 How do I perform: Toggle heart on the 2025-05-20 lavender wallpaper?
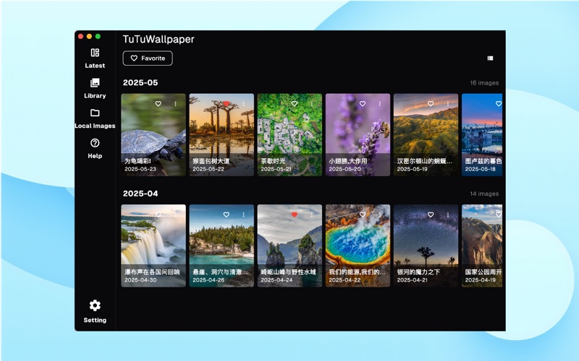(363, 104)
